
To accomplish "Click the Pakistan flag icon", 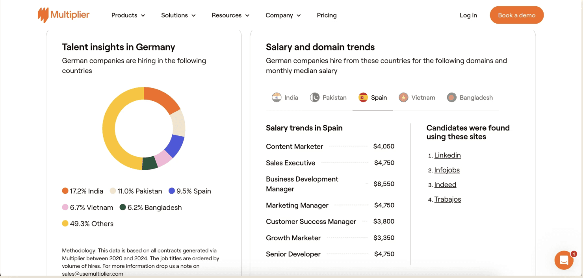I will (315, 97).
